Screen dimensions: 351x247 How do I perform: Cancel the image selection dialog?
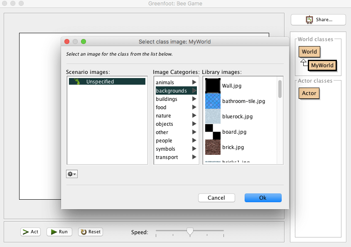216,198
